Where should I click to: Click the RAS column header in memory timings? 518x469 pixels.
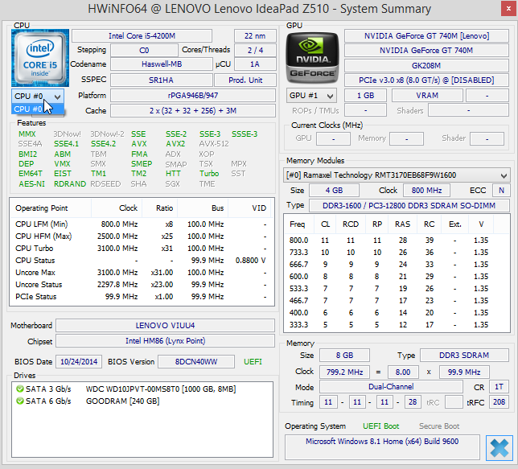point(402,224)
